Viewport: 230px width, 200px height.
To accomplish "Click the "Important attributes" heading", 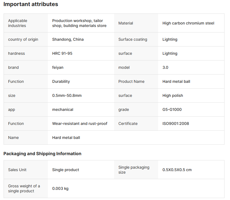I will point(31,4).
